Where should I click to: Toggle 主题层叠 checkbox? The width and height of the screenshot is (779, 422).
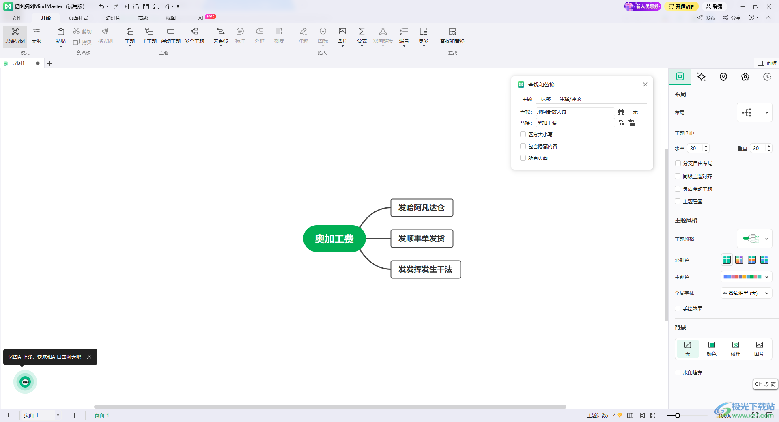(678, 201)
